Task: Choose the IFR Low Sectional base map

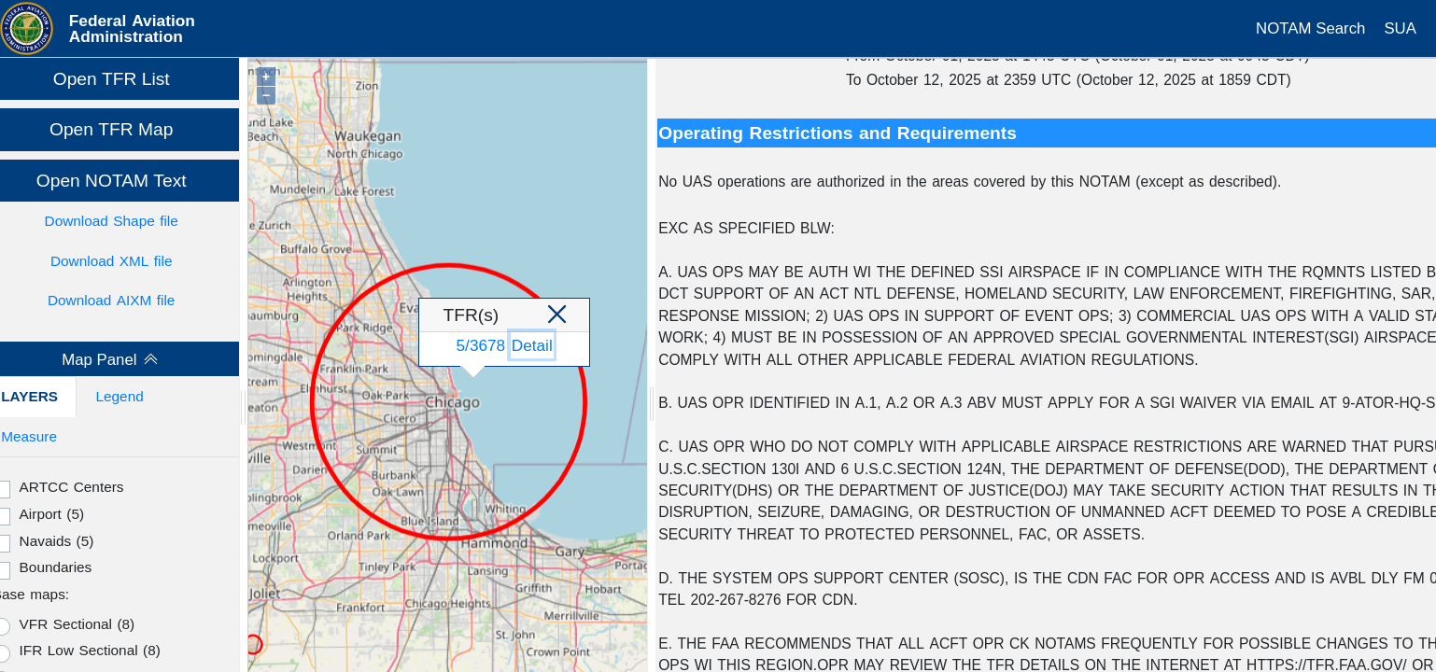Action: click(x=5, y=651)
